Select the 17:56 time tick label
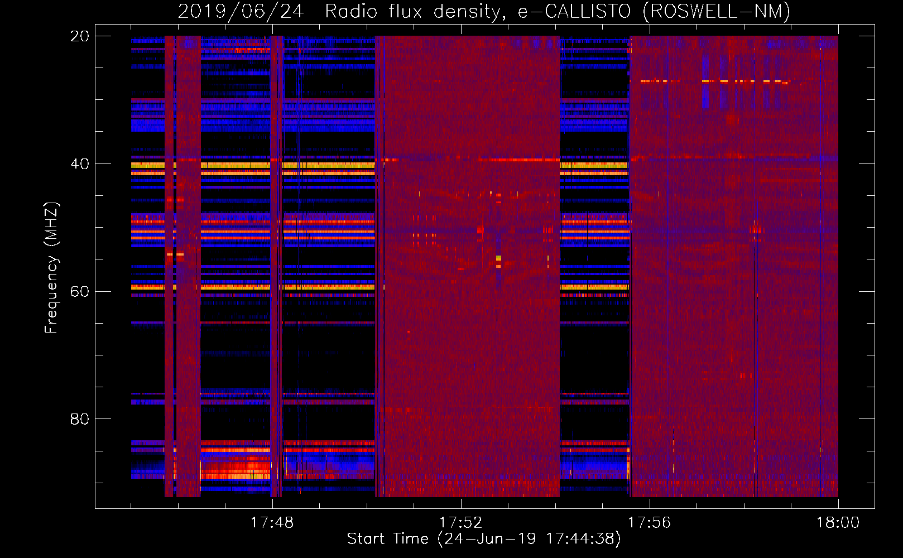Image resolution: width=903 pixels, height=558 pixels. (x=649, y=523)
